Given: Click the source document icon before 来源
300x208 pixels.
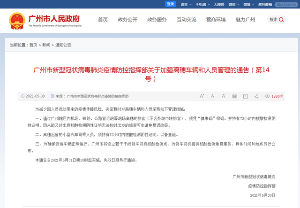Looking at the screenshot, I should click(x=52, y=96).
